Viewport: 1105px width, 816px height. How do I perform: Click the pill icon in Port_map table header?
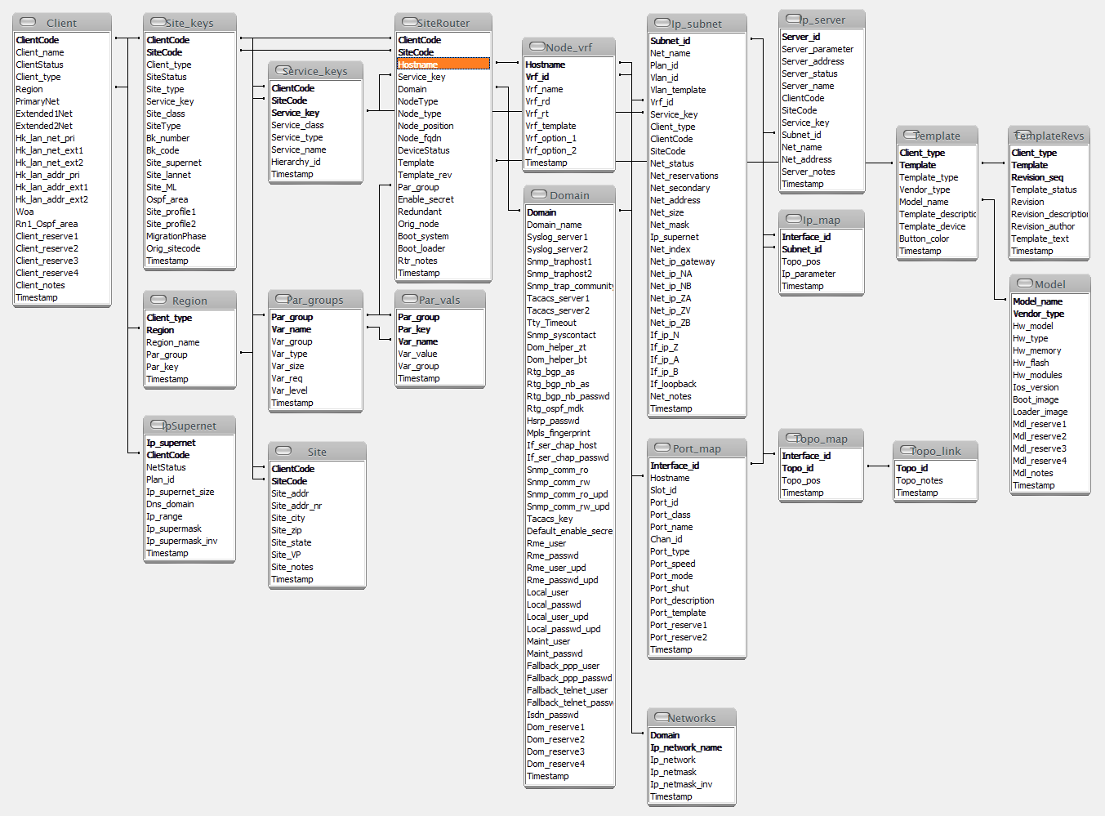662,448
